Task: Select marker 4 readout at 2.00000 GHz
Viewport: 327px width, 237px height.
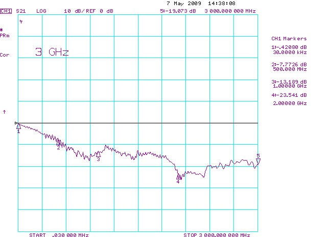Action: click(289, 99)
